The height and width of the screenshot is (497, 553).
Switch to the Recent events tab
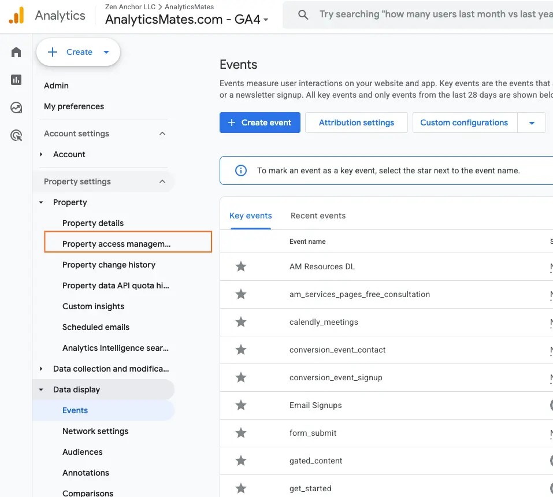point(318,216)
